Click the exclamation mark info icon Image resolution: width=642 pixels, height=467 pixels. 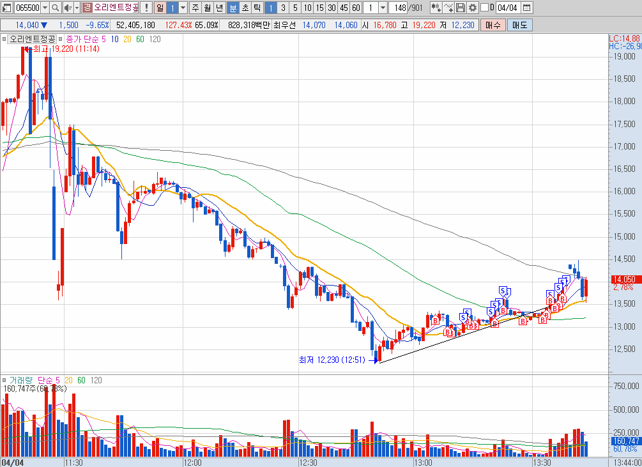coord(146,8)
